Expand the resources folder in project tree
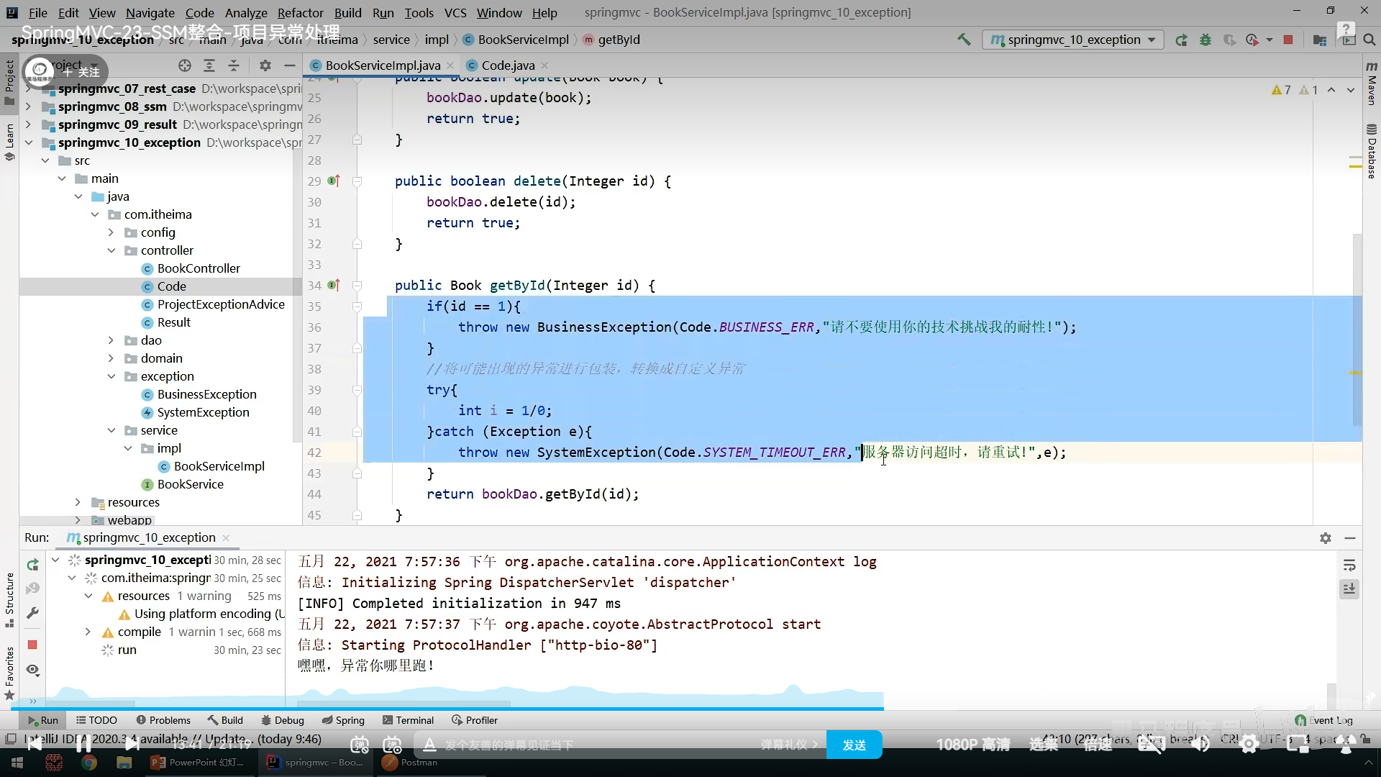Viewport: 1381px width, 777px height. pyautogui.click(x=78, y=502)
